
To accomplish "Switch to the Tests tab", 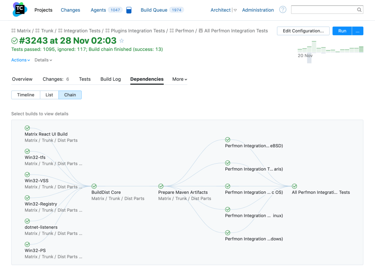I will tap(85, 79).
